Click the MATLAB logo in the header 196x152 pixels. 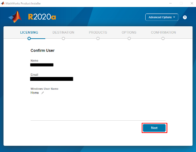tap(15, 17)
